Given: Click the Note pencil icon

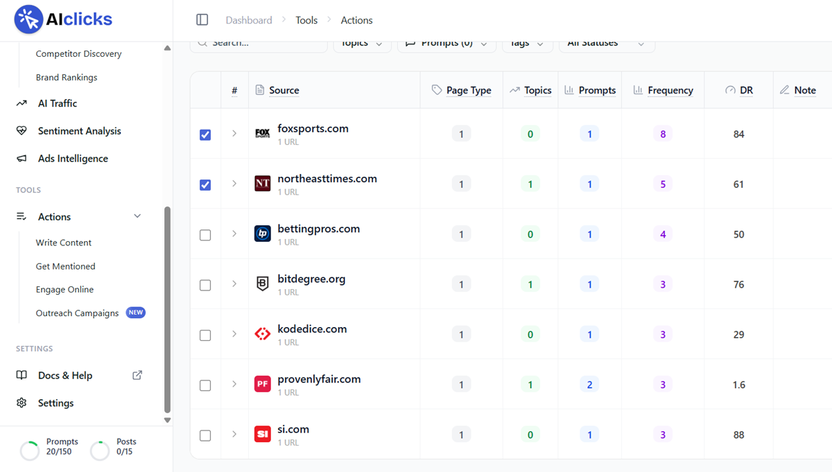Looking at the screenshot, I should [x=785, y=90].
